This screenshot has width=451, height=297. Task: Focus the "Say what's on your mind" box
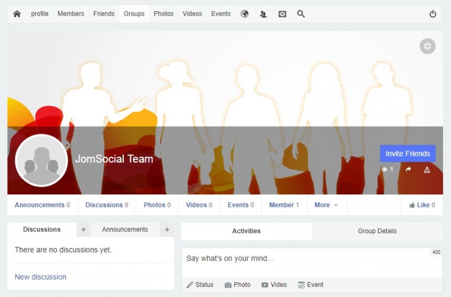point(312,263)
